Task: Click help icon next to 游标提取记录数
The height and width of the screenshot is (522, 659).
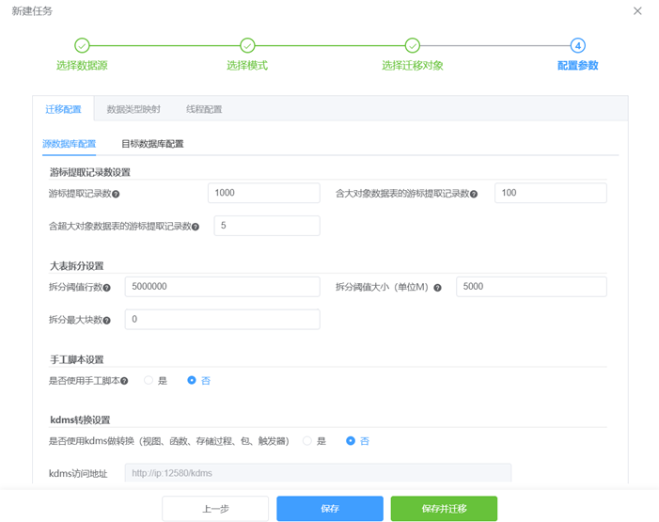Action: pyautogui.click(x=116, y=194)
